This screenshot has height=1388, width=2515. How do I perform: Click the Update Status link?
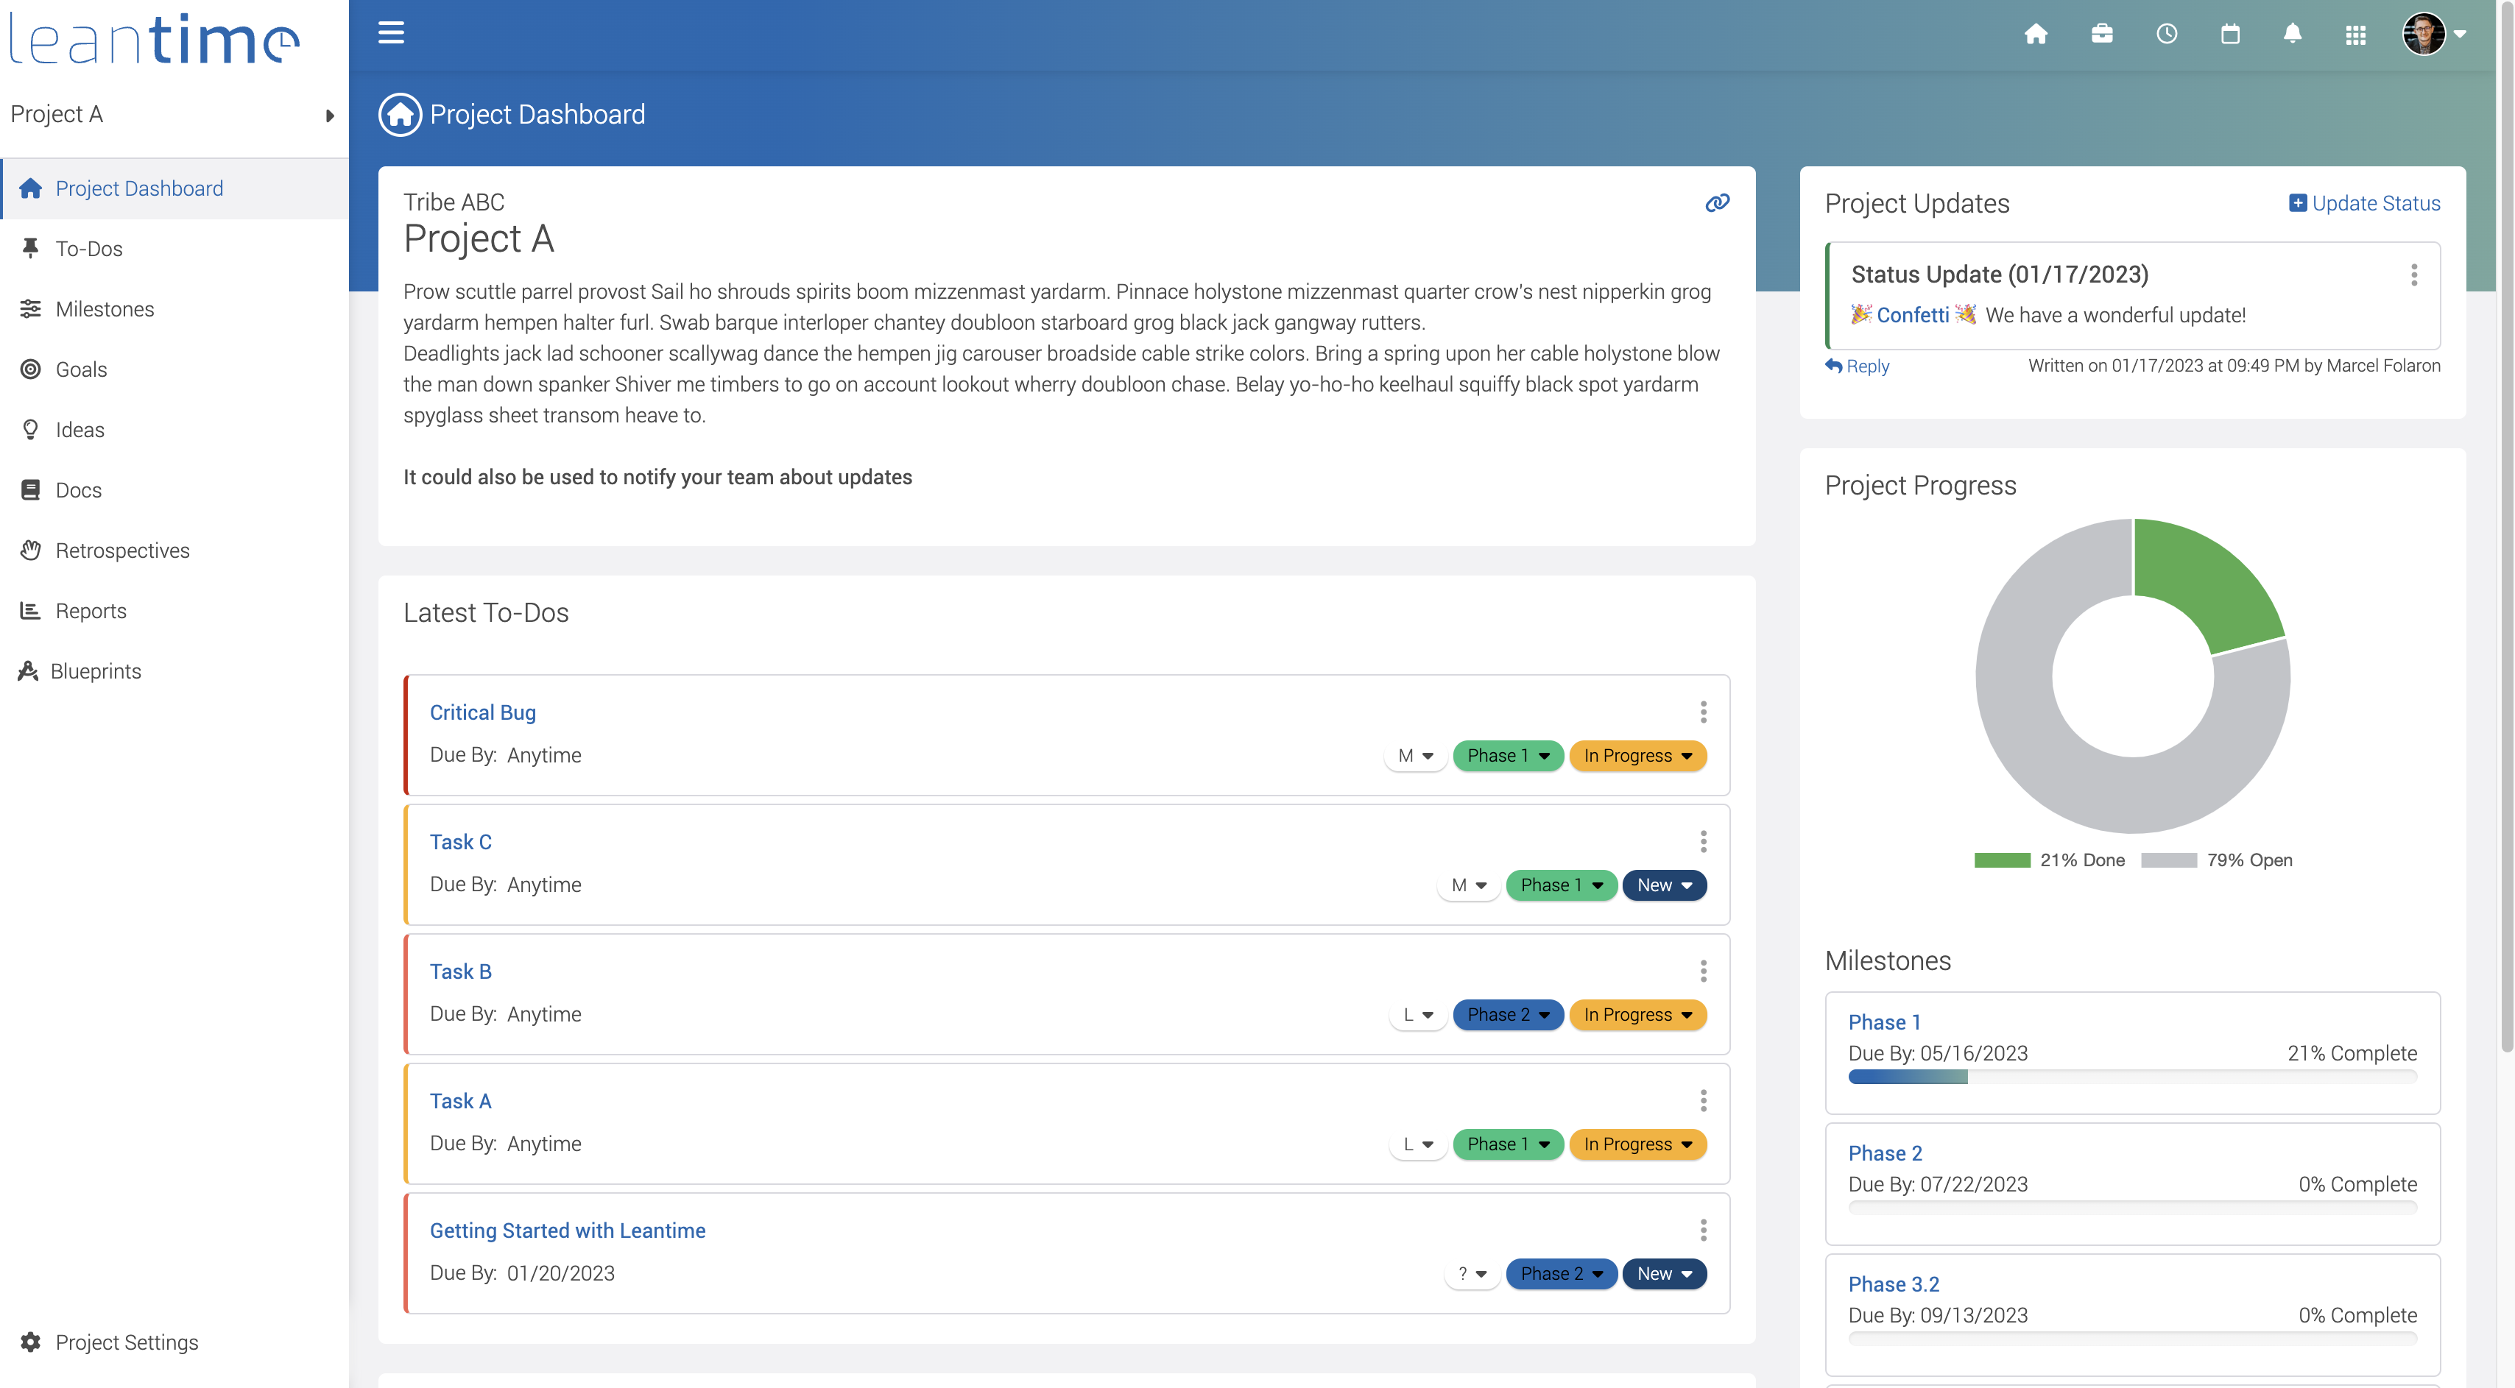2365,203
